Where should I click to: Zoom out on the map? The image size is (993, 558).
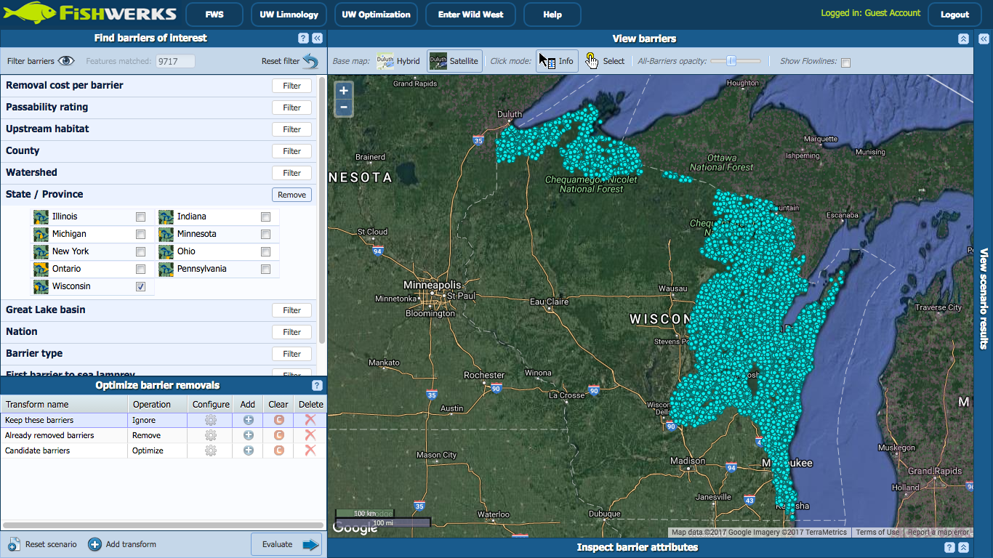coord(344,108)
